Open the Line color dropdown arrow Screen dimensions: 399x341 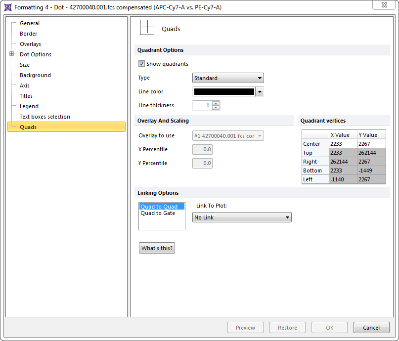(260, 92)
